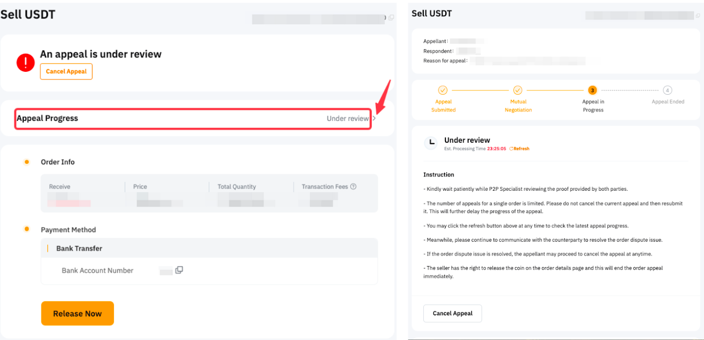This screenshot has height=340, width=704.
Task: Copy the bank account number
Action: (x=179, y=270)
